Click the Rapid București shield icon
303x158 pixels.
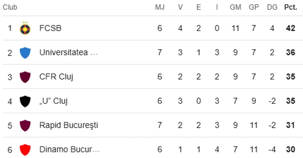click(25, 126)
